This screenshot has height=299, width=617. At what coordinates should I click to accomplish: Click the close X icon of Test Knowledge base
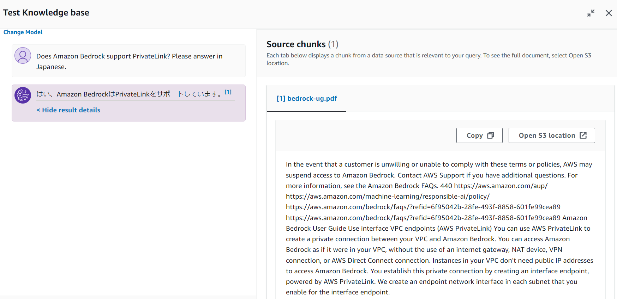(609, 13)
